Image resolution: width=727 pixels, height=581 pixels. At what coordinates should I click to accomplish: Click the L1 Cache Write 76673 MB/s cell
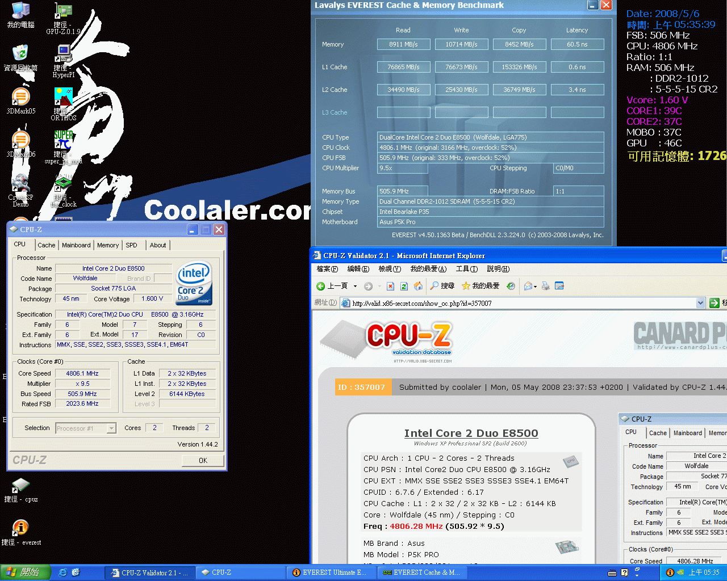[x=461, y=67]
